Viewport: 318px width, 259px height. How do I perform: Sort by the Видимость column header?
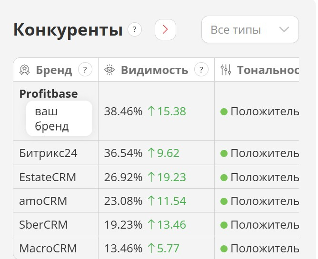(x=154, y=70)
